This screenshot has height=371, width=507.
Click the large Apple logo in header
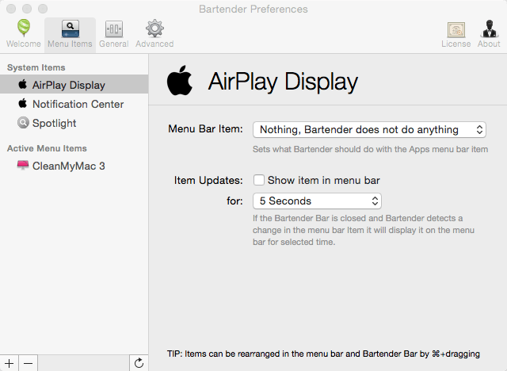tap(180, 81)
